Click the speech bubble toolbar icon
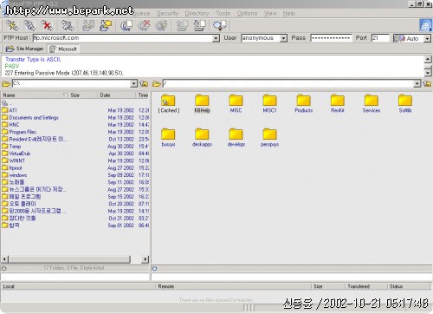433x314 pixels. (x=220, y=25)
